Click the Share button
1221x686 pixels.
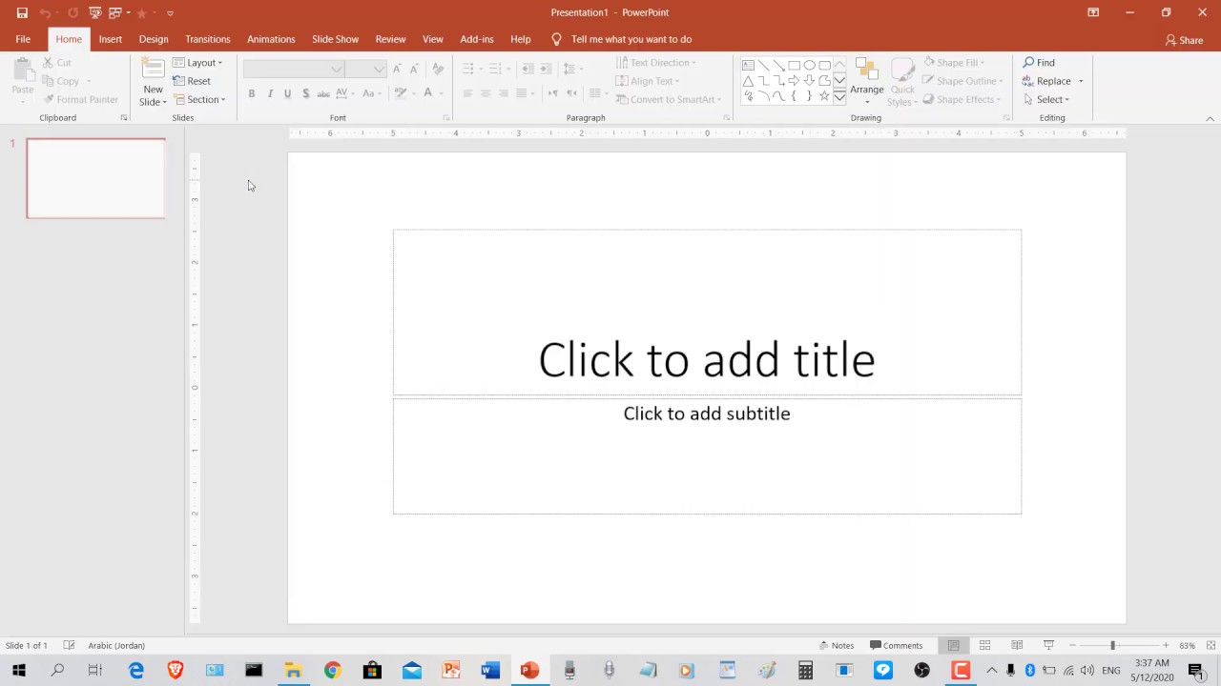pos(1184,40)
